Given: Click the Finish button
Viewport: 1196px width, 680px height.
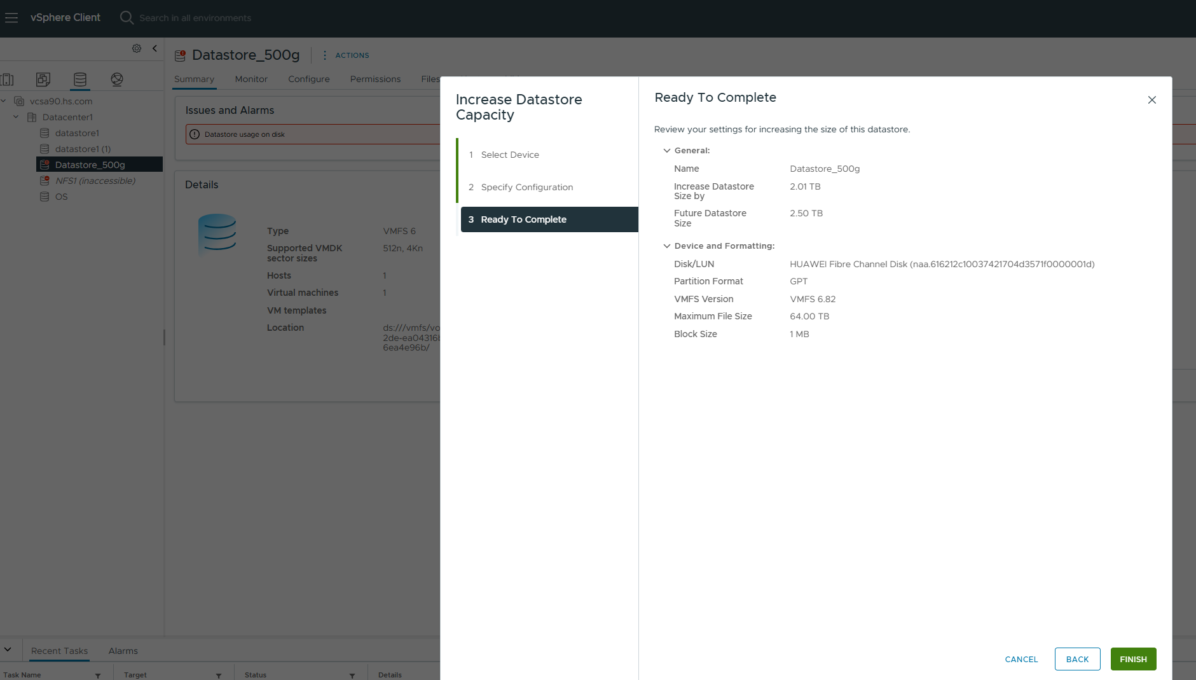Looking at the screenshot, I should click(1133, 659).
